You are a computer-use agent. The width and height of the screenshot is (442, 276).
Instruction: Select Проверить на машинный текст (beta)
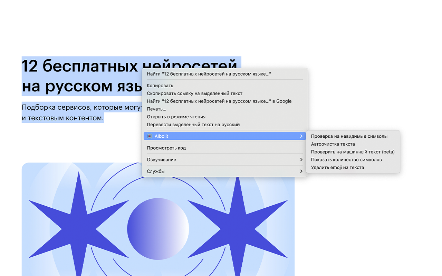coord(353,152)
